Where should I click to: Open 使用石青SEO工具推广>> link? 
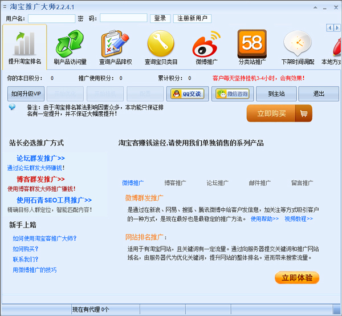54,200
